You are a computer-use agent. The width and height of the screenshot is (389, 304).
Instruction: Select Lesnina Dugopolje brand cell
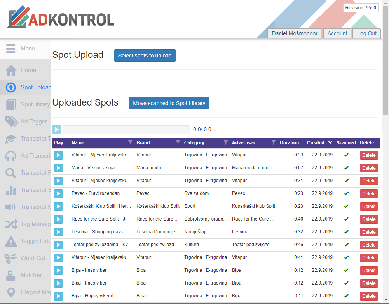155,232
